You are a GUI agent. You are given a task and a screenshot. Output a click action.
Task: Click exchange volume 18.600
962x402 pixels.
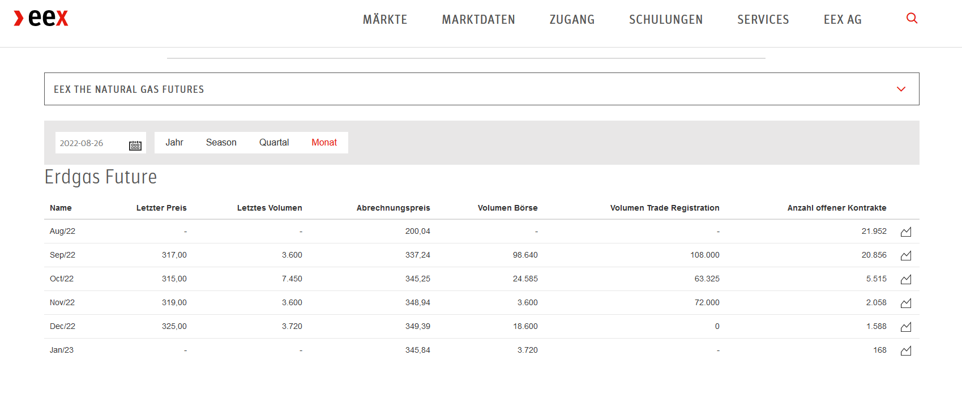[x=525, y=326]
